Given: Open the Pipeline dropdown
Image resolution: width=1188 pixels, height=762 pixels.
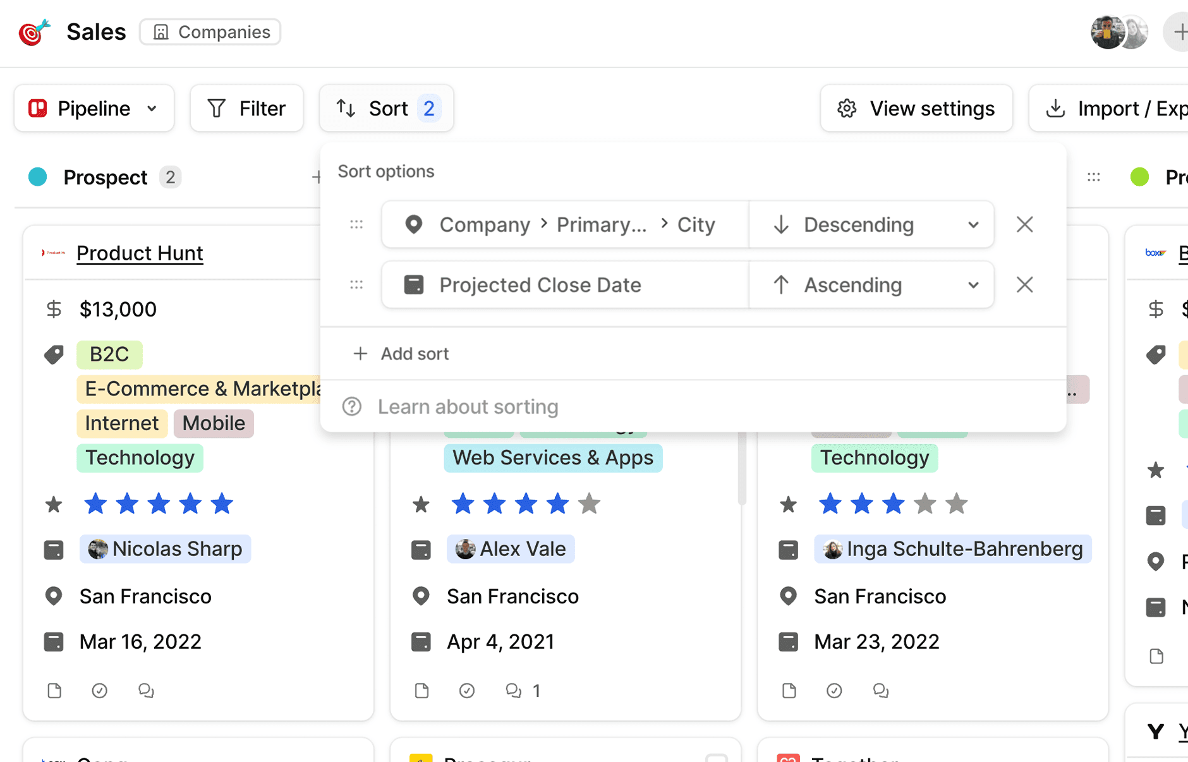Looking at the screenshot, I should click(x=94, y=108).
